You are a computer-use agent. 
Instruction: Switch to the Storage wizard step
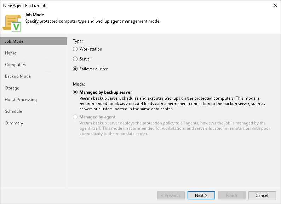coord(12,88)
